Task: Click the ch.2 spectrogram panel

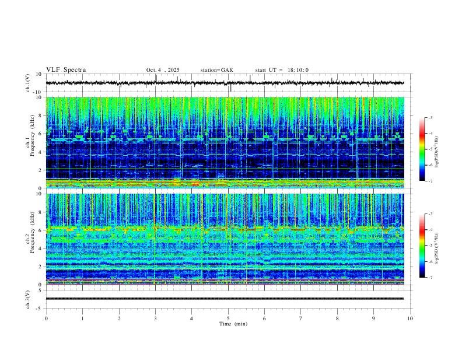Action: coord(225,239)
